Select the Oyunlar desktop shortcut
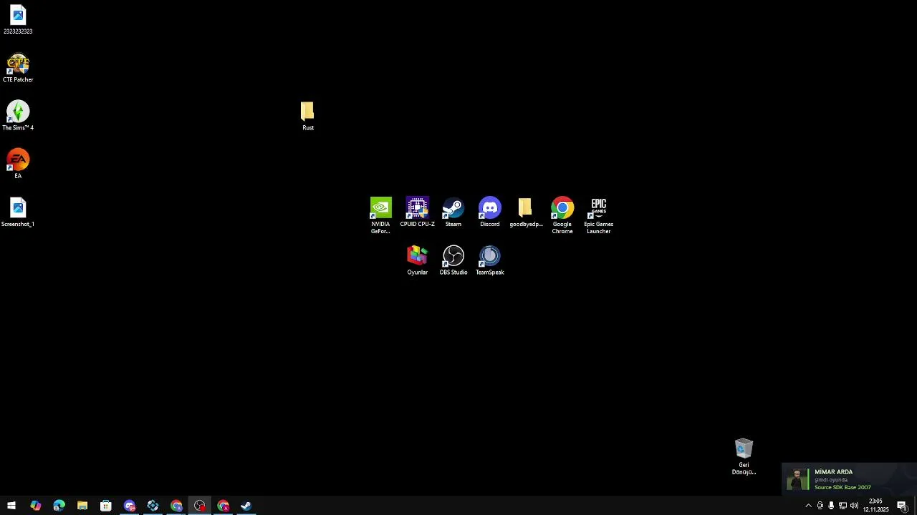917x515 pixels. pos(417,260)
